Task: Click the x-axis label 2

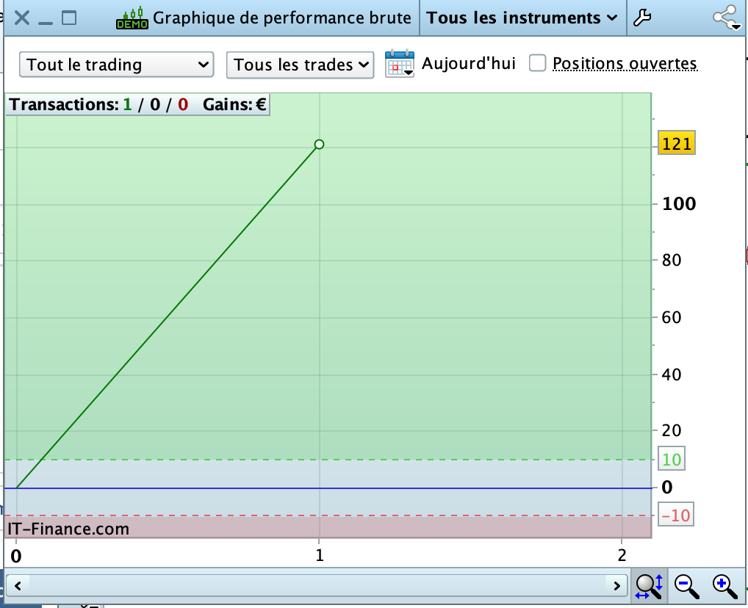Action: pos(622,556)
